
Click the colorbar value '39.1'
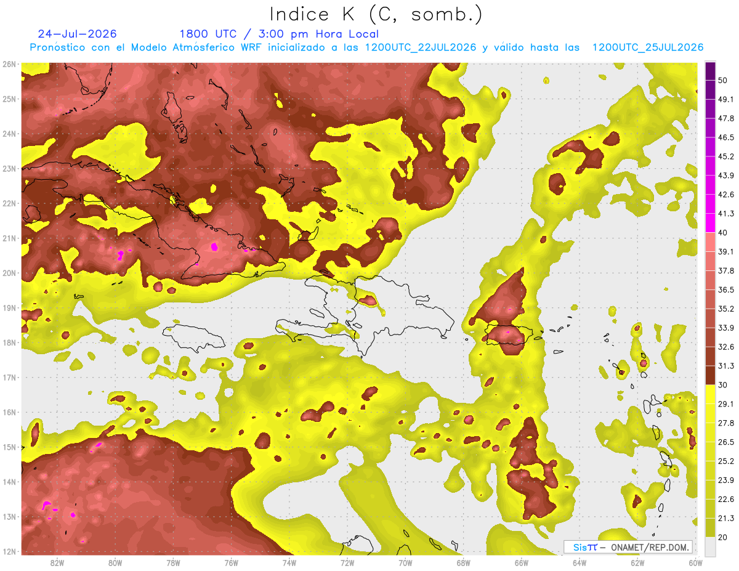726,251
